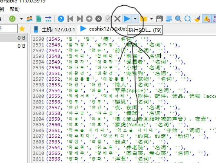This screenshot has width=216, height=163.
Task: Expand the folder icon dropdown arrow
Action: [151, 18]
